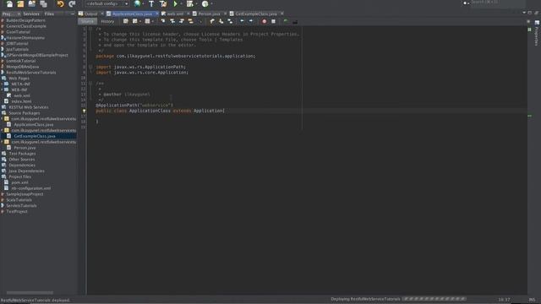The width and height of the screenshot is (541, 304).
Task: Click the Open Project toolbar icon
Action: click(32, 3)
